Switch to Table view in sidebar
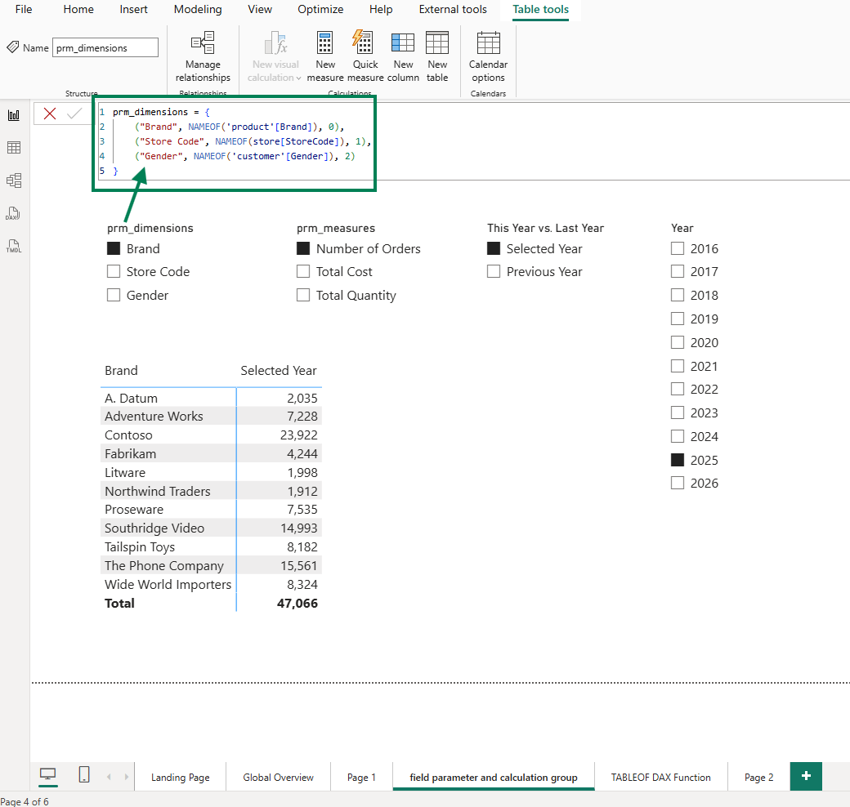 pyautogui.click(x=14, y=147)
